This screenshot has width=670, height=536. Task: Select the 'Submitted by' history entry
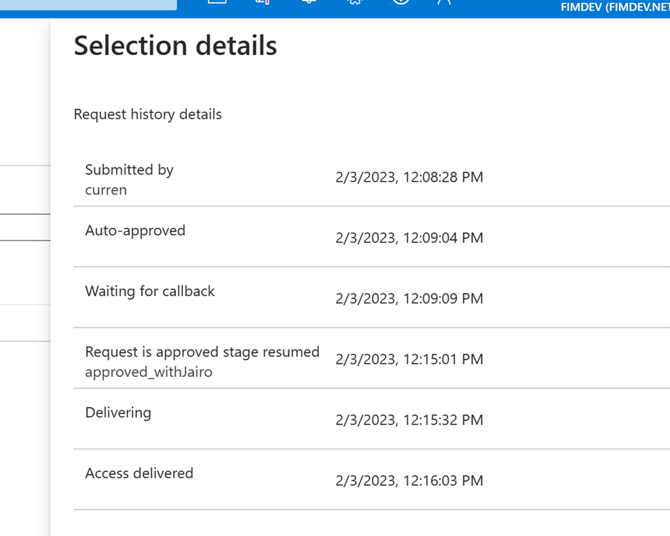point(129,170)
